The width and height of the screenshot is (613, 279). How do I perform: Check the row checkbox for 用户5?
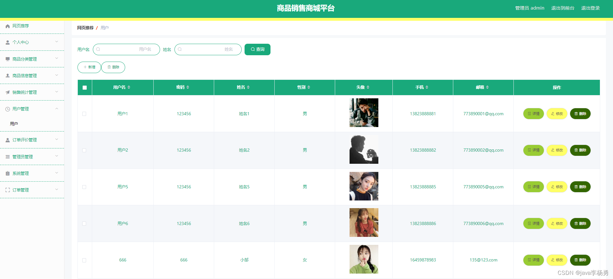tap(84, 187)
